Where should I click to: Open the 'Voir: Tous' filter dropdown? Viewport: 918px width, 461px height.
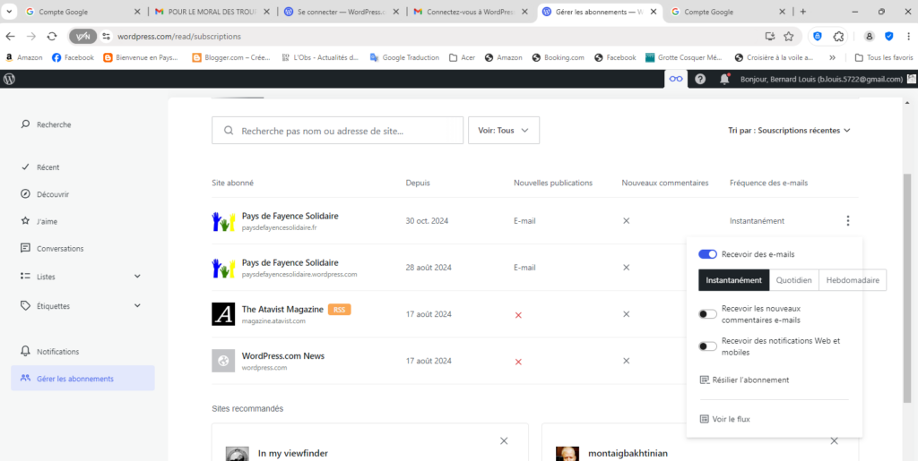pyautogui.click(x=504, y=130)
